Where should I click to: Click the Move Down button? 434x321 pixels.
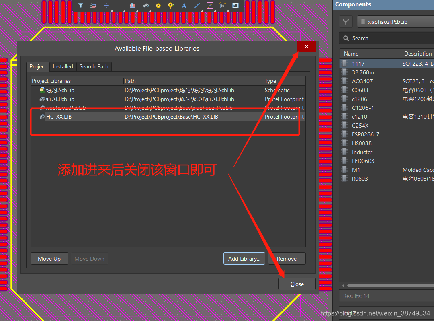click(89, 259)
